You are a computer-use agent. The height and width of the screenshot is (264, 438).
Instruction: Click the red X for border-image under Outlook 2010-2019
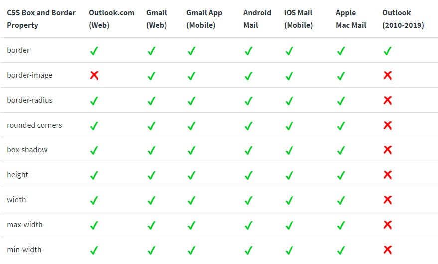tap(388, 75)
